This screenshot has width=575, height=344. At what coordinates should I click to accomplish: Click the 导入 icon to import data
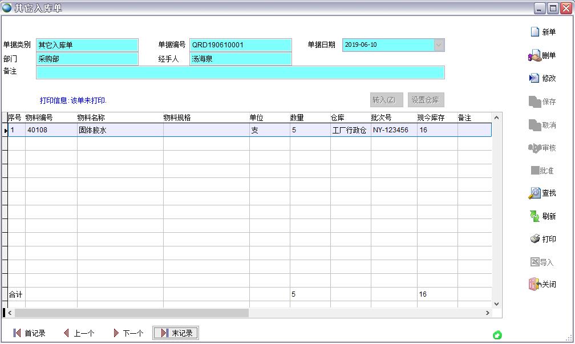tap(541, 262)
